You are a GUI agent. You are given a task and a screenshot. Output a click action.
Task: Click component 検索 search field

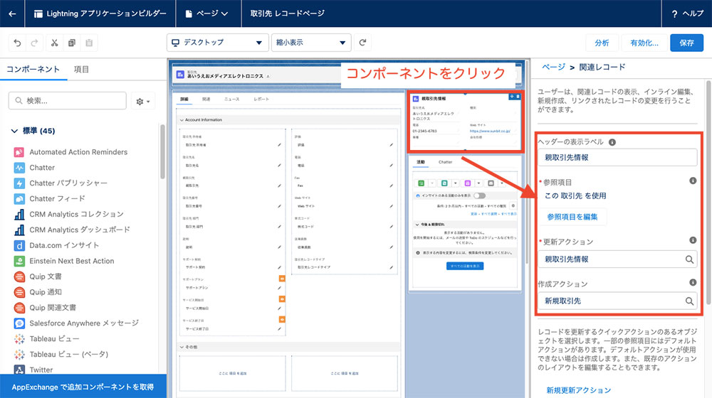click(x=67, y=101)
